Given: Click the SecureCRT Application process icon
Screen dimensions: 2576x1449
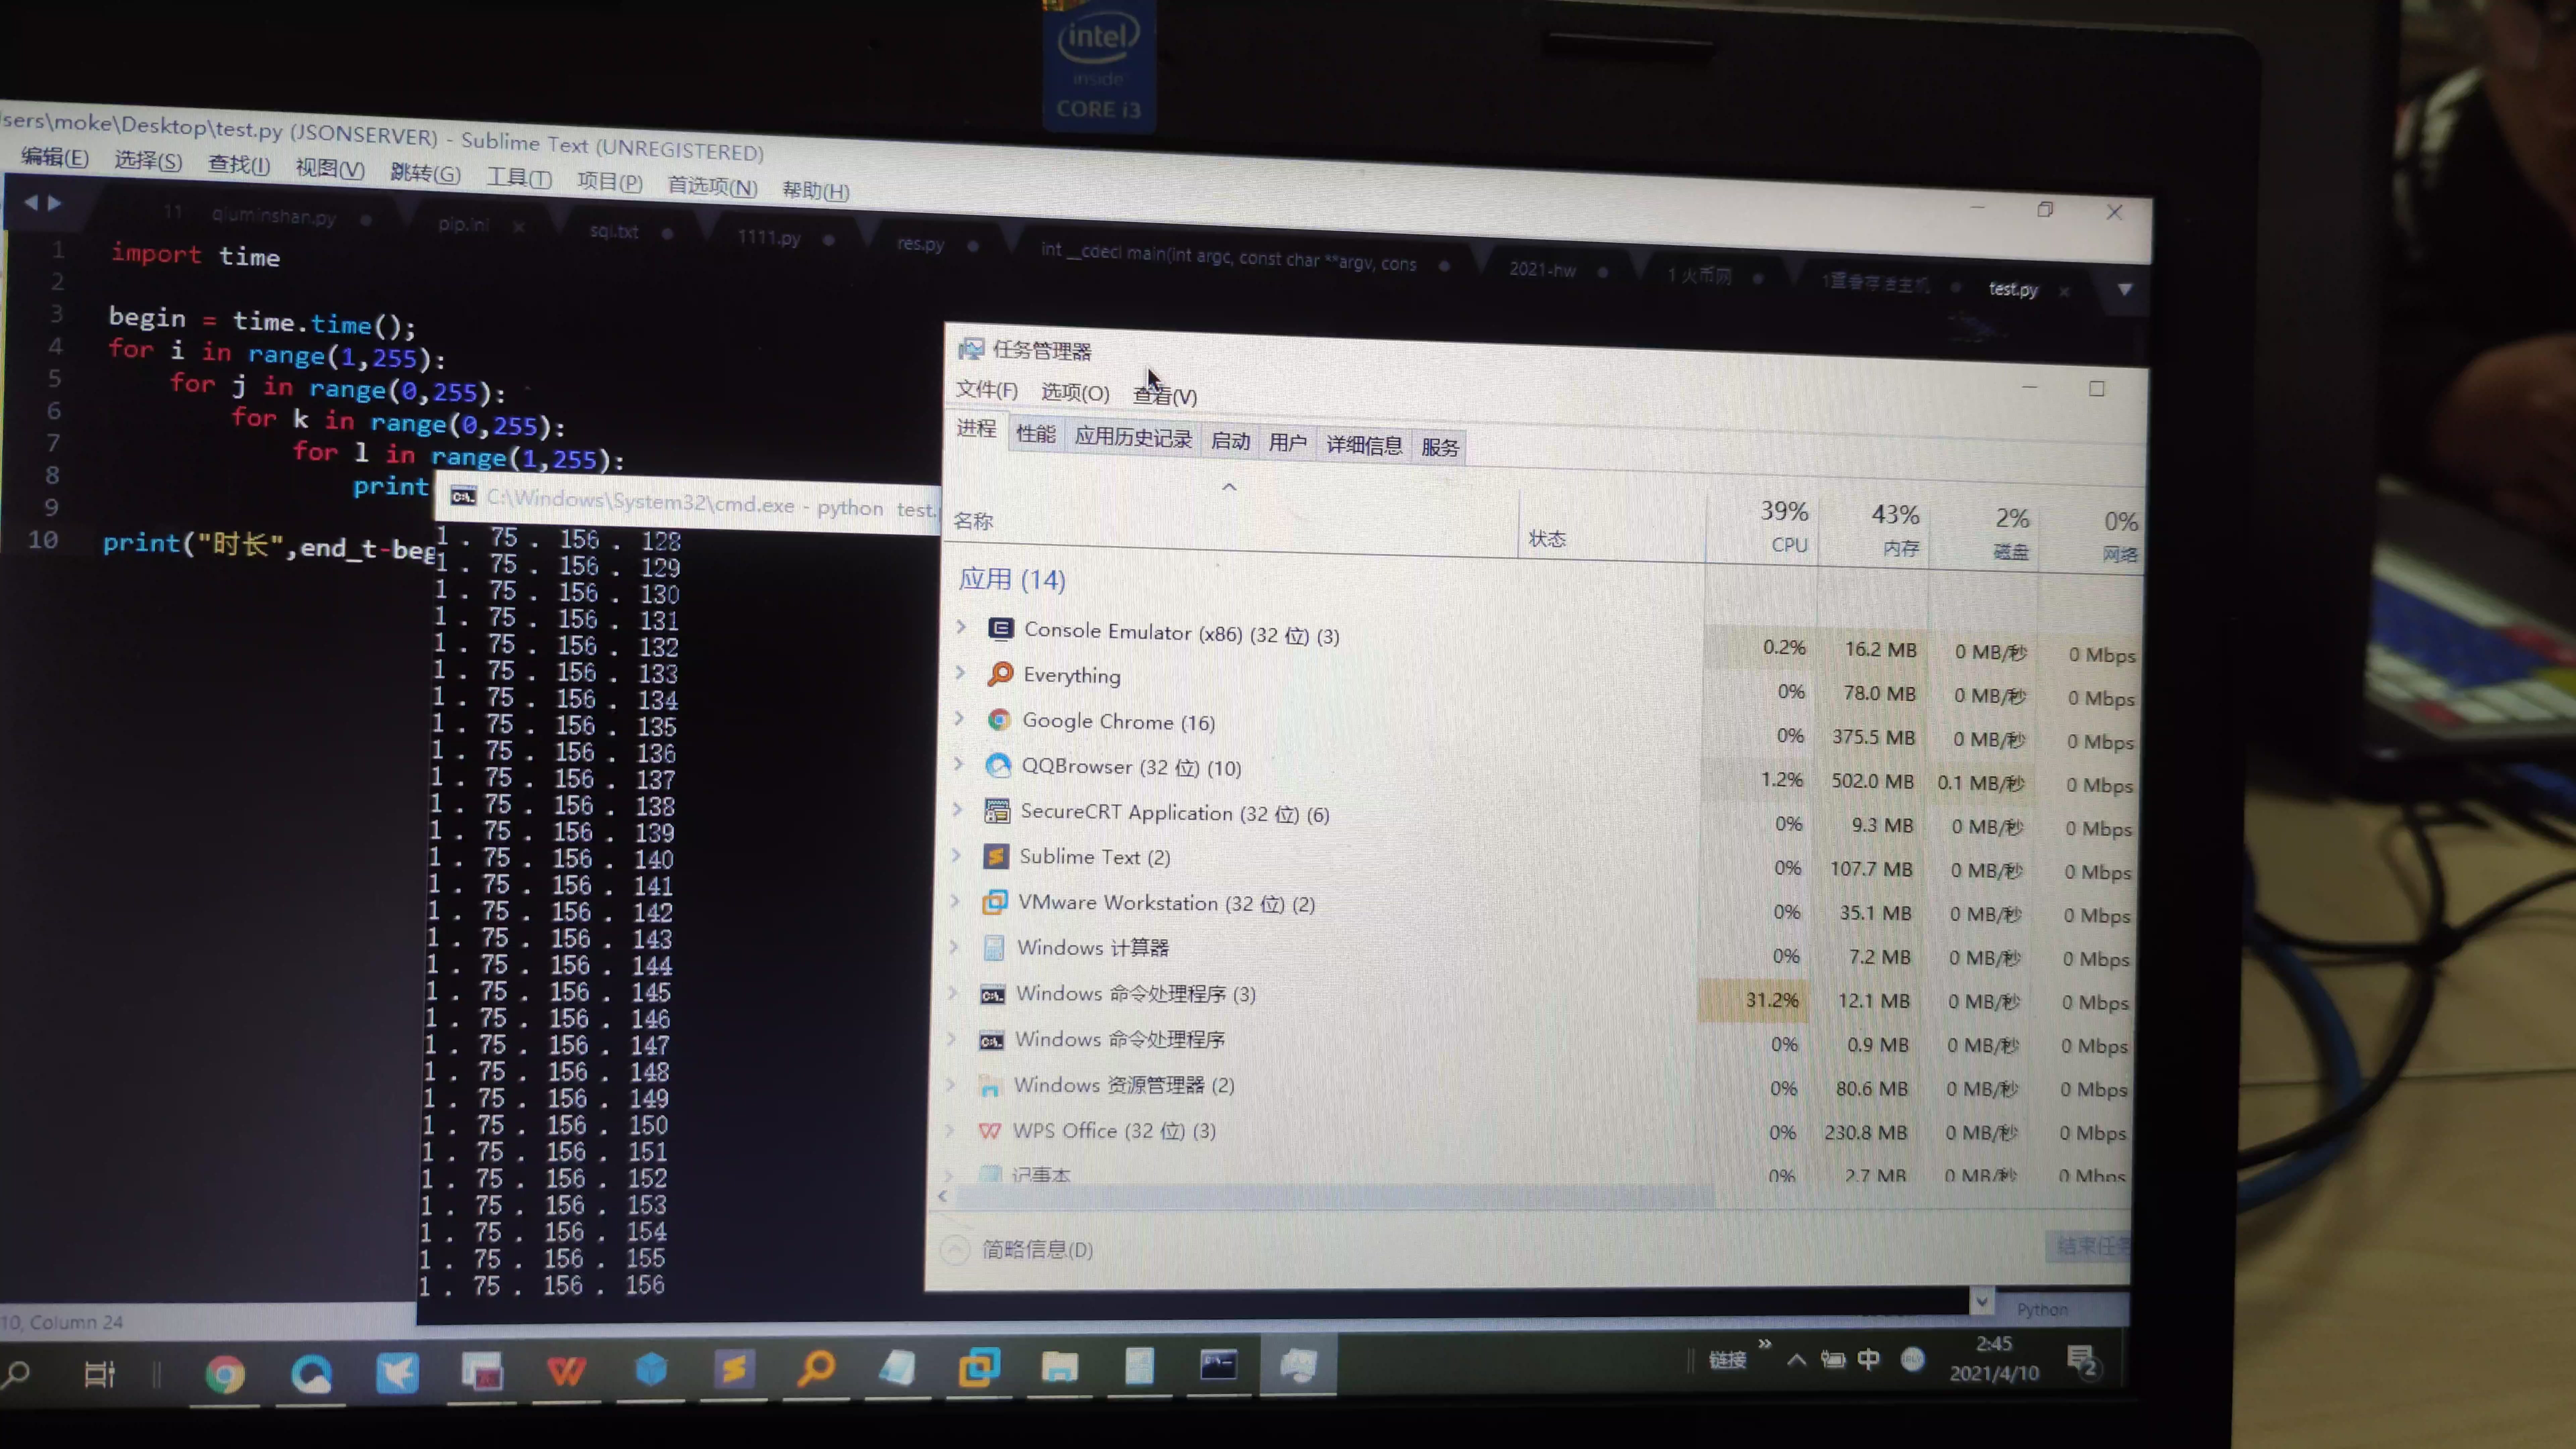Looking at the screenshot, I should 997,811.
